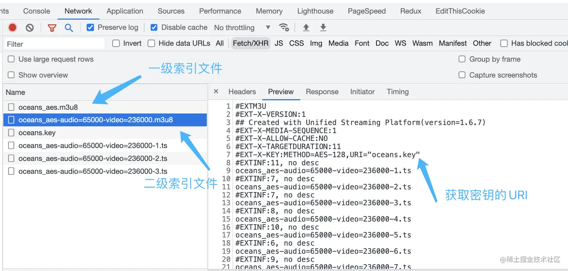568x271 pixels.
Task: Filter requests by JS
Action: coord(279,43)
